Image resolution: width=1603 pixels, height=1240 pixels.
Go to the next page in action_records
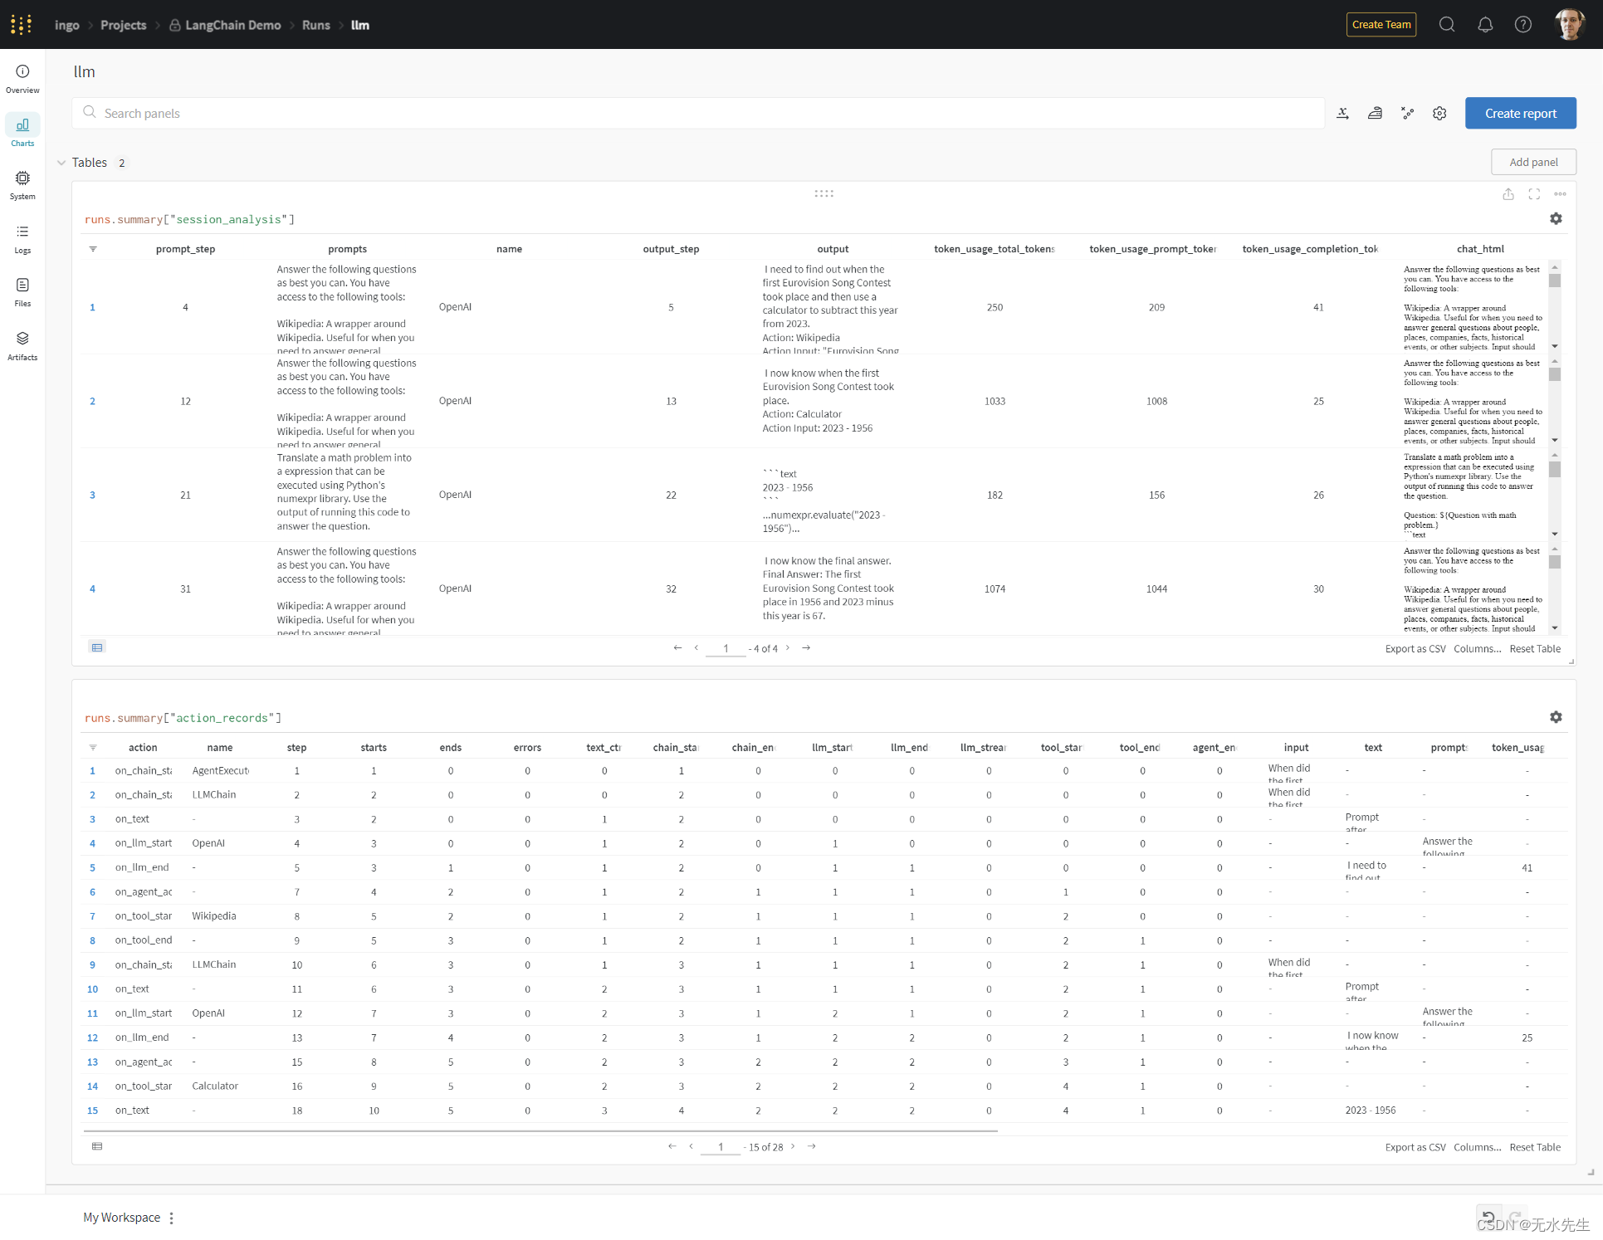[793, 1146]
